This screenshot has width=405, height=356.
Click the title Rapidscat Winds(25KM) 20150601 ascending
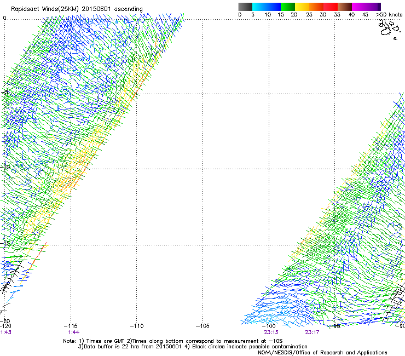(77, 9)
